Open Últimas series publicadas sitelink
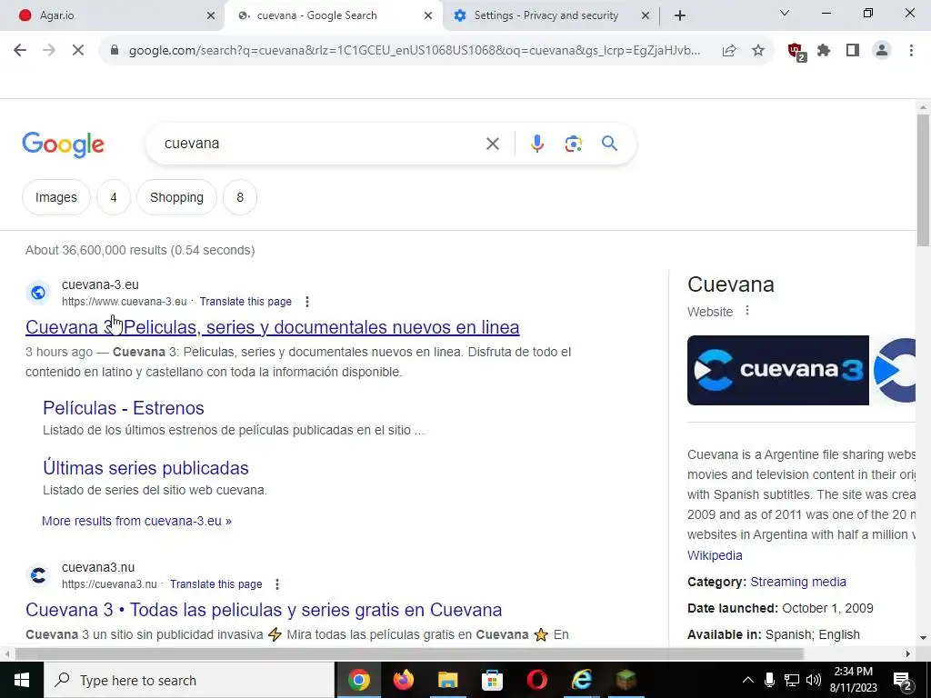The height and width of the screenshot is (698, 931). (x=145, y=468)
